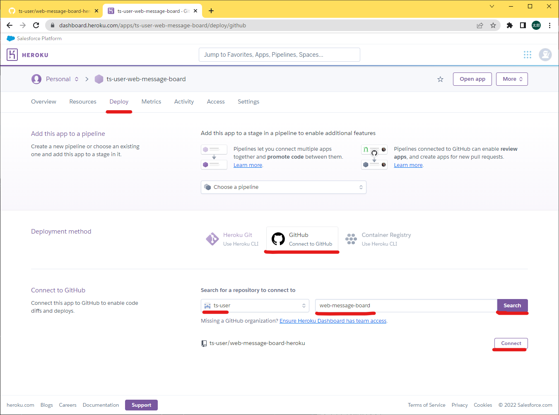Open the Chrome profile avatar
The image size is (559, 415).
[536, 25]
